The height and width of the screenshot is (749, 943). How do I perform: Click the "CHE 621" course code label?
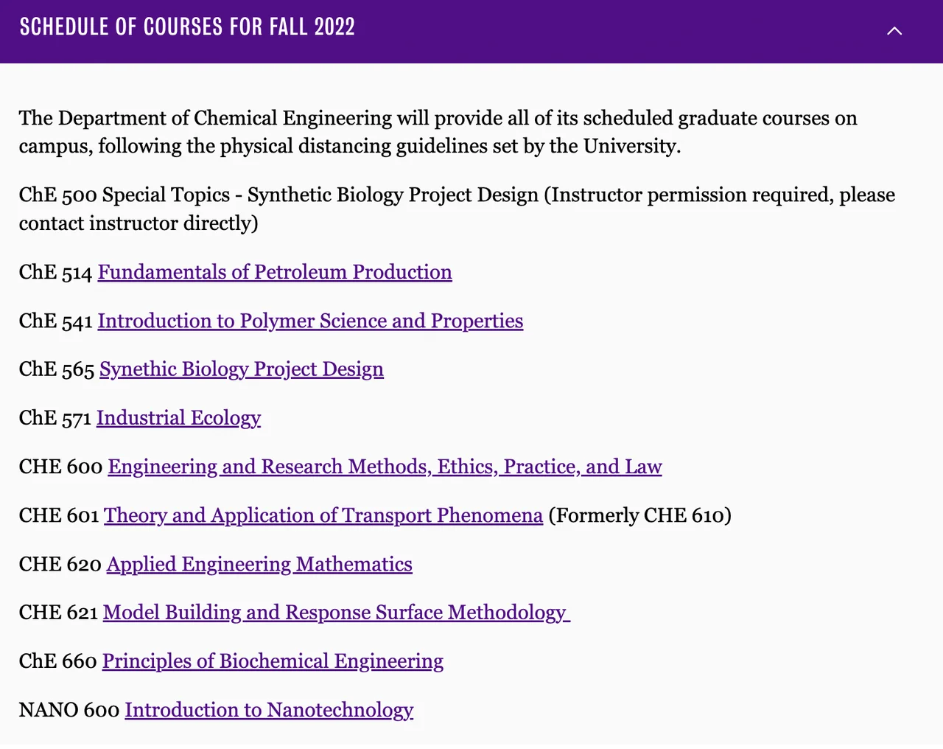(58, 613)
